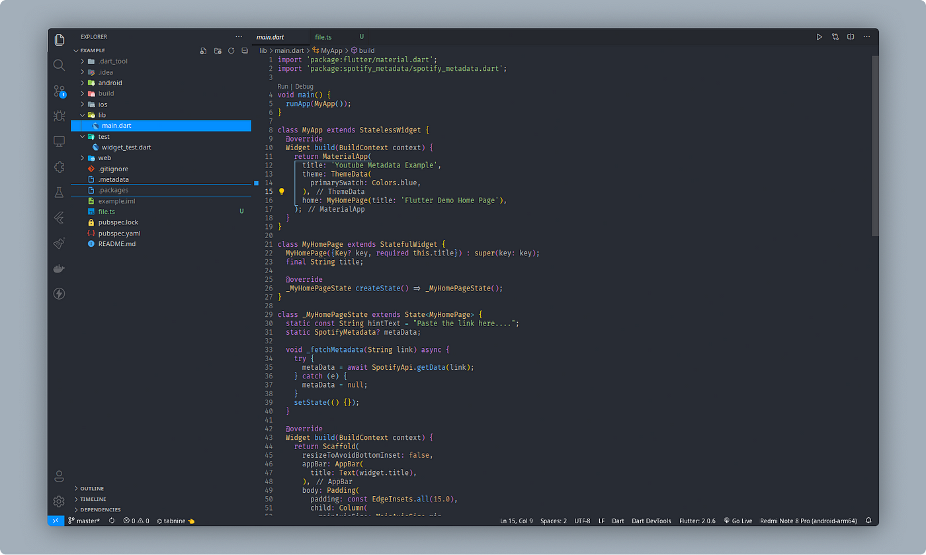926x555 pixels.
Task: Open Run and Debug view
Action: (x=59, y=116)
